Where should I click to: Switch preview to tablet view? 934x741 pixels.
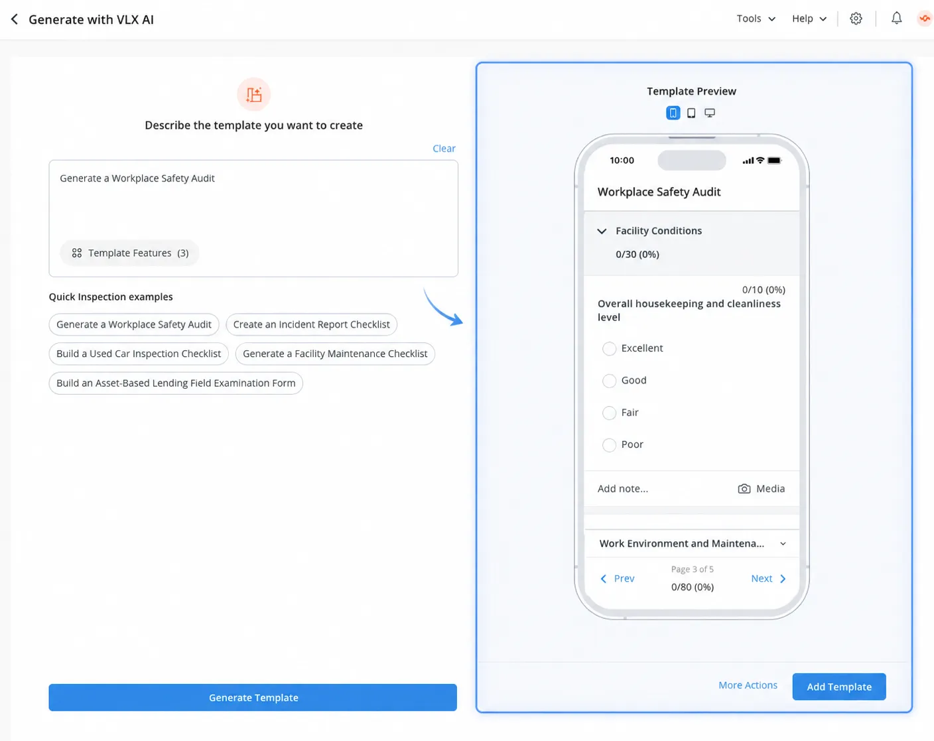click(x=691, y=113)
